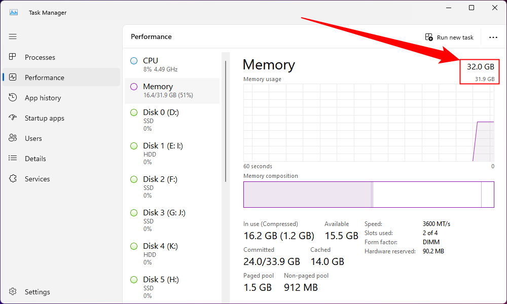Image resolution: width=507 pixels, height=304 pixels.
Task: Open the Processes page icon
Action: point(13,57)
